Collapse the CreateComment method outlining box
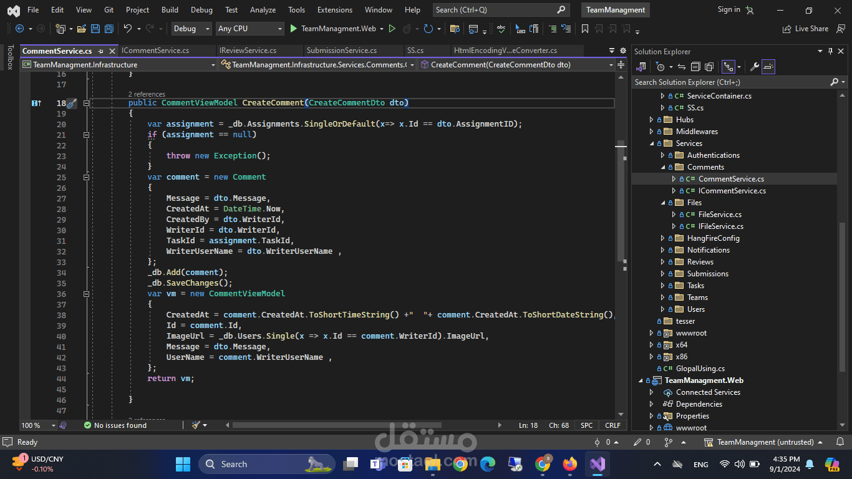This screenshot has height=479, width=852. 87,103
